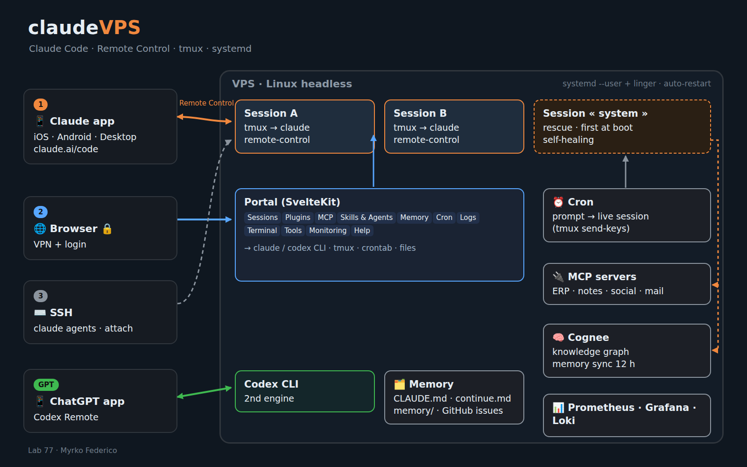This screenshot has height=467, width=747.
Task: Open the Sessions tab in Portal
Action: [262, 218]
